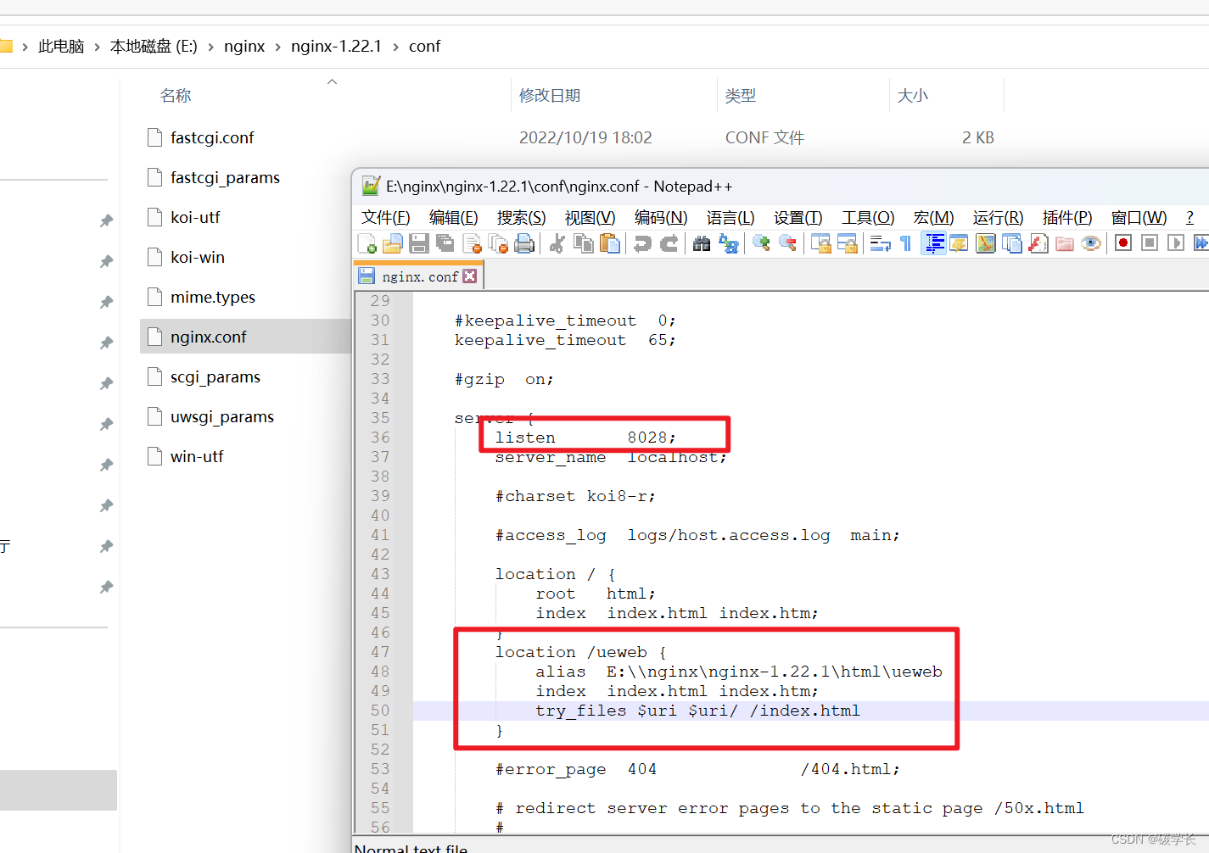Click the Playback macro icon
The image size is (1209, 853).
[1175, 244]
